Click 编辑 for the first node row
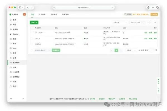The width and height of the screenshot is (167, 111). tap(151, 33)
